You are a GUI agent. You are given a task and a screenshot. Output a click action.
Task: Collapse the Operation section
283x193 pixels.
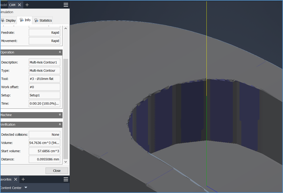pyautogui.click(x=60, y=52)
